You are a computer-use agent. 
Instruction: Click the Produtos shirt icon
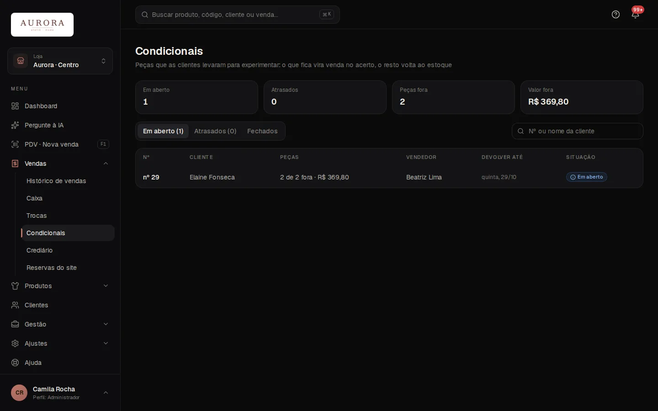tap(15, 286)
